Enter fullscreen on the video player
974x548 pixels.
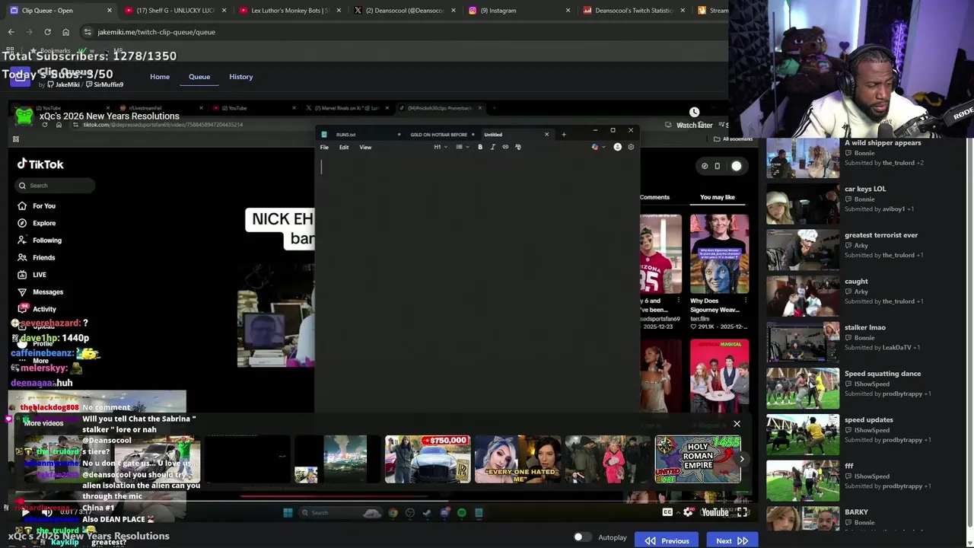[742, 512]
